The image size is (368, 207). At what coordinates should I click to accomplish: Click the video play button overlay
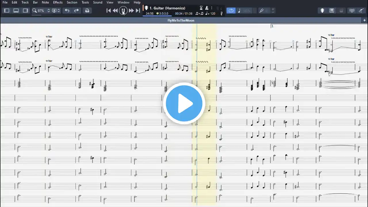coord(184,103)
